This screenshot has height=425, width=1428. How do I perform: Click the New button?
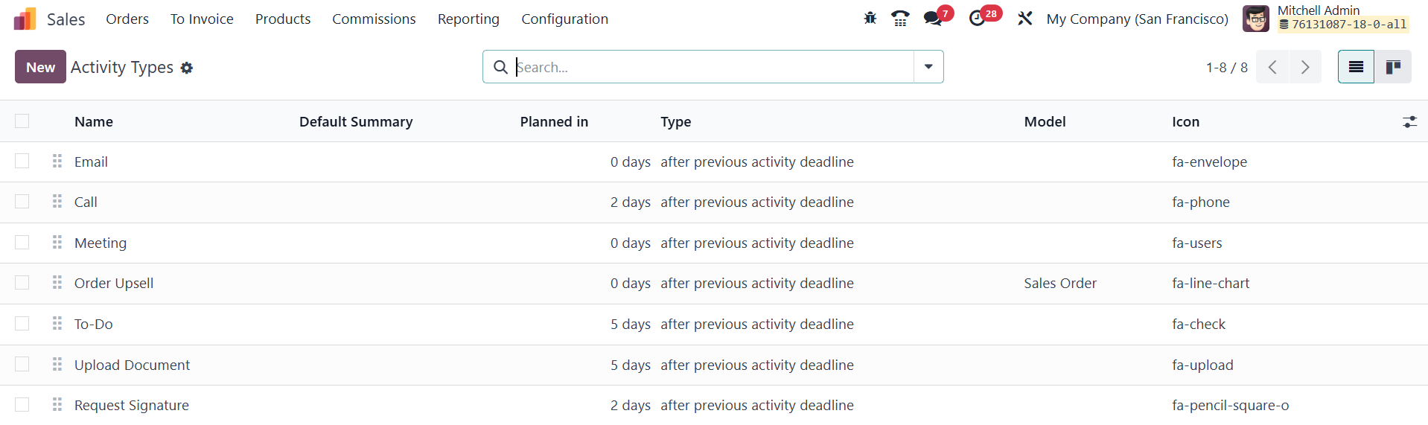point(40,67)
